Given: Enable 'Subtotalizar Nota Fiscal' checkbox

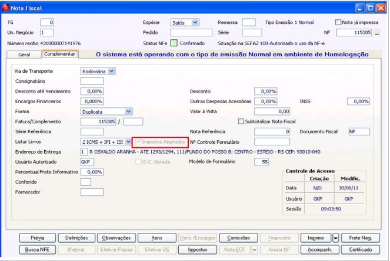Looking at the screenshot, I should point(241,121).
